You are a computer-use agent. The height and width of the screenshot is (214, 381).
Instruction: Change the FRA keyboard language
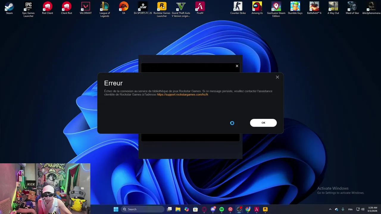(x=350, y=209)
